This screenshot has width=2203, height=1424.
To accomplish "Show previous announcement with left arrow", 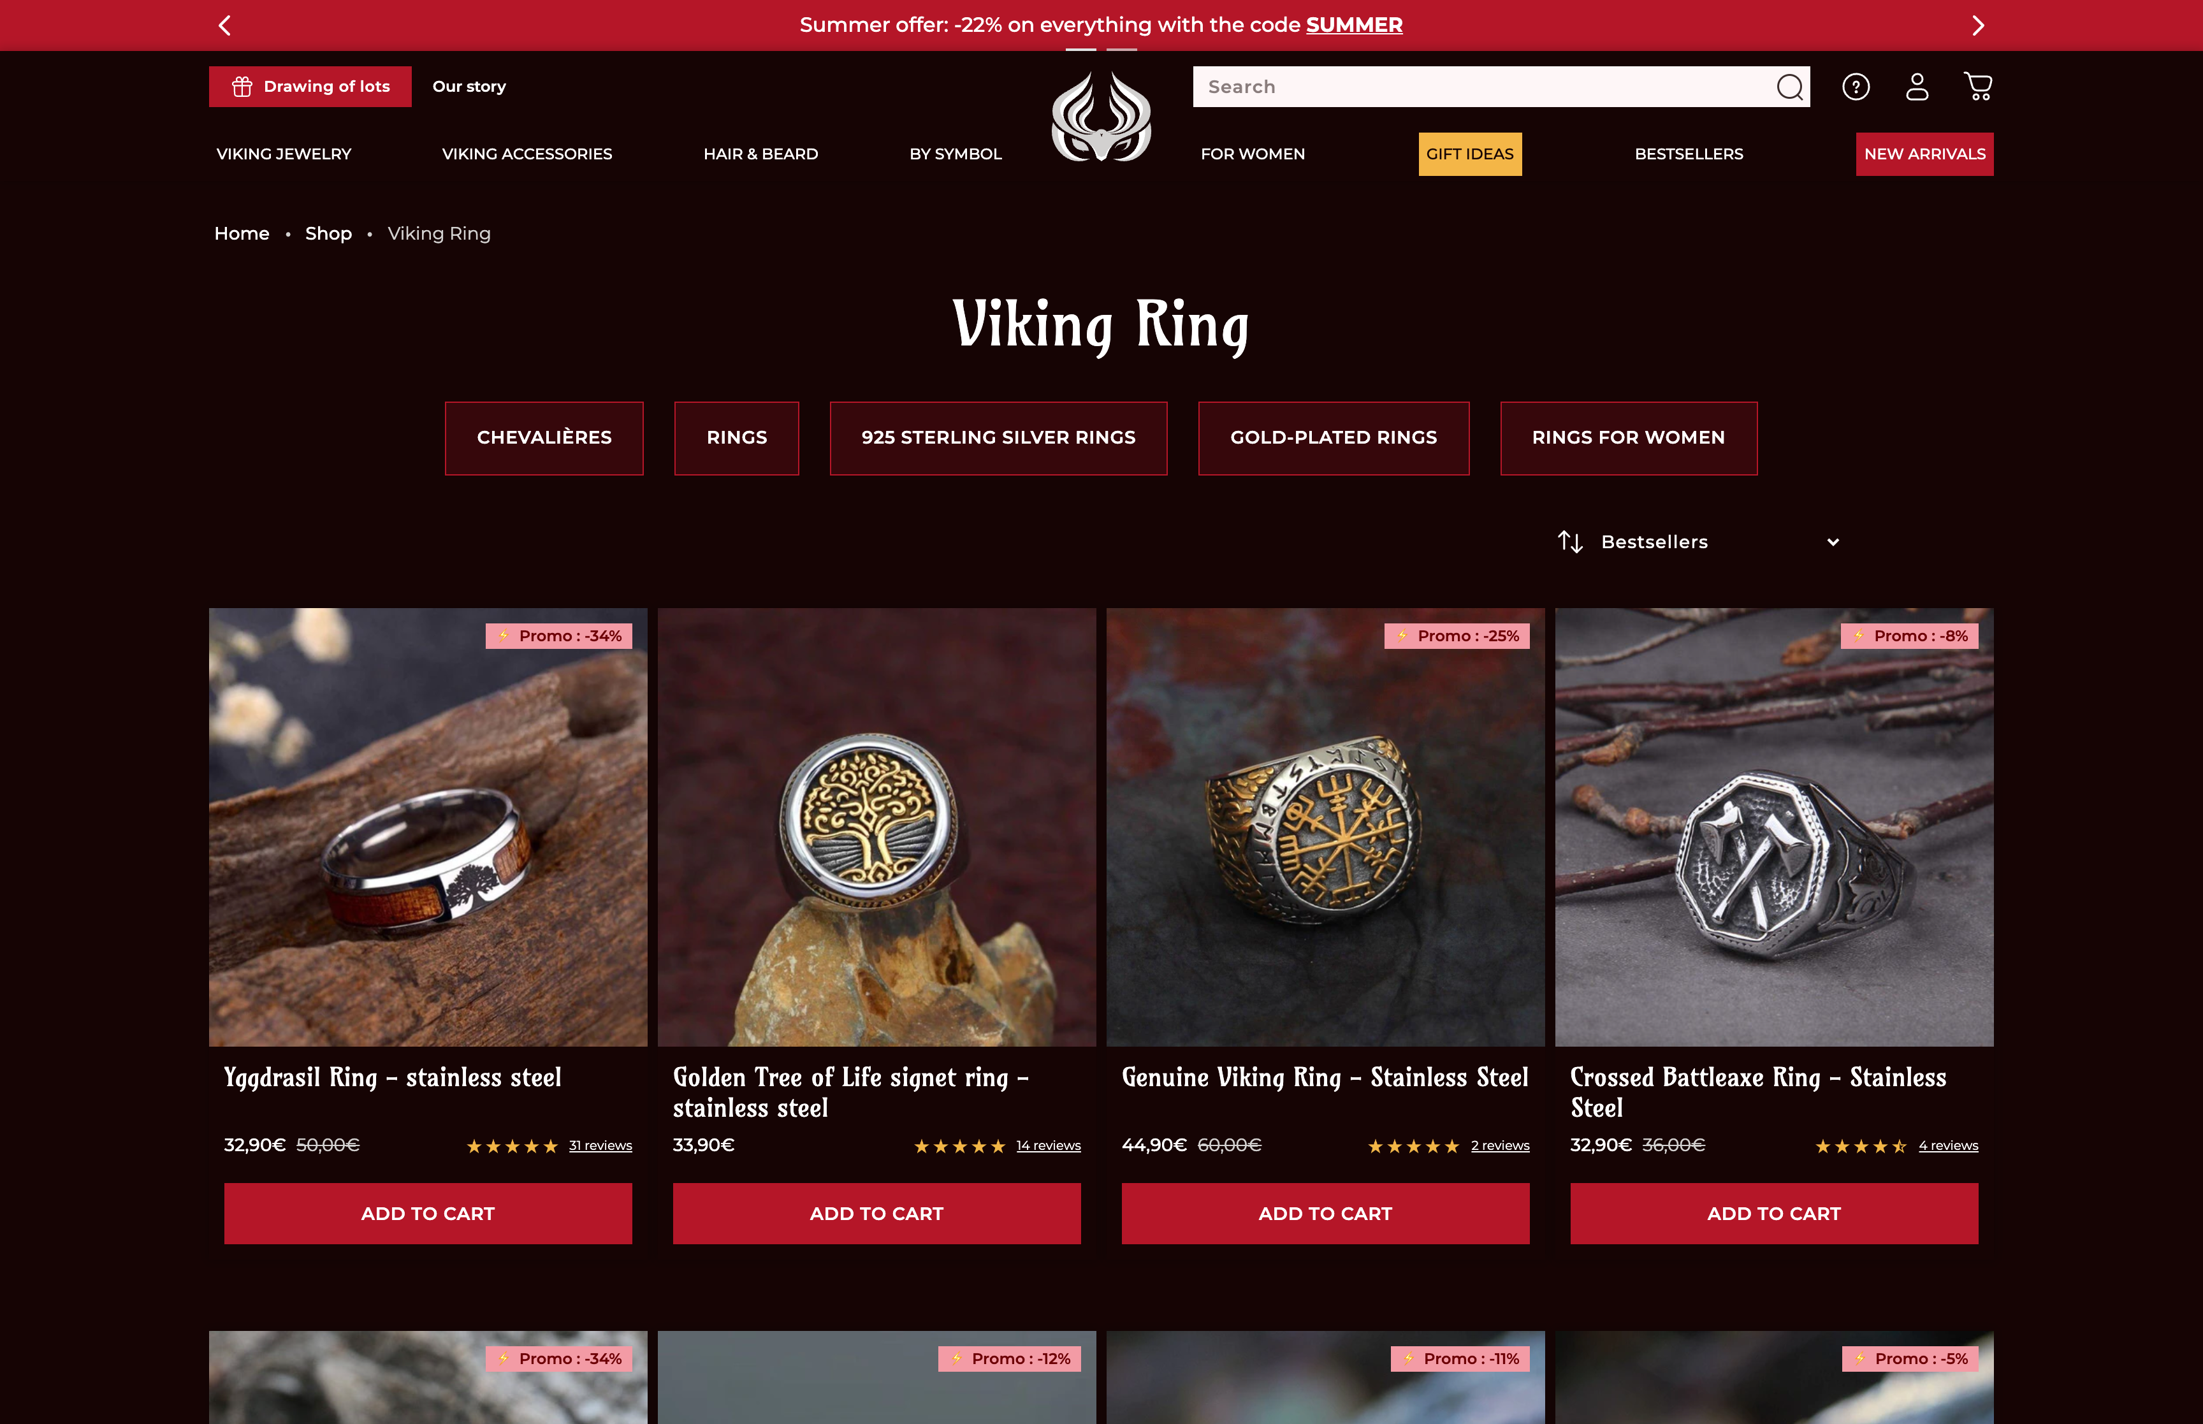I will coord(224,25).
